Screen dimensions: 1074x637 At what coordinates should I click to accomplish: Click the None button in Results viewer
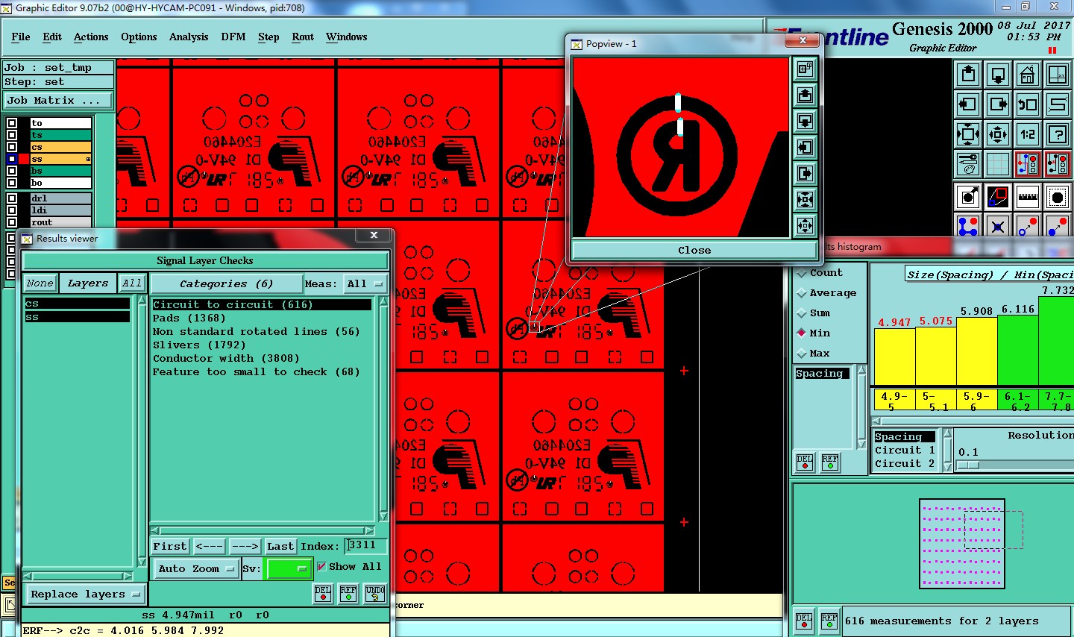40,283
